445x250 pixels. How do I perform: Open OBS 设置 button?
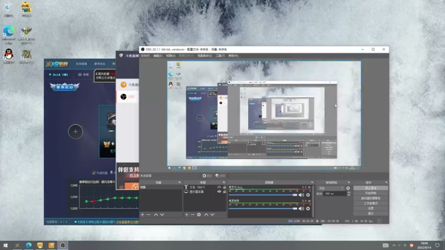click(x=370, y=208)
